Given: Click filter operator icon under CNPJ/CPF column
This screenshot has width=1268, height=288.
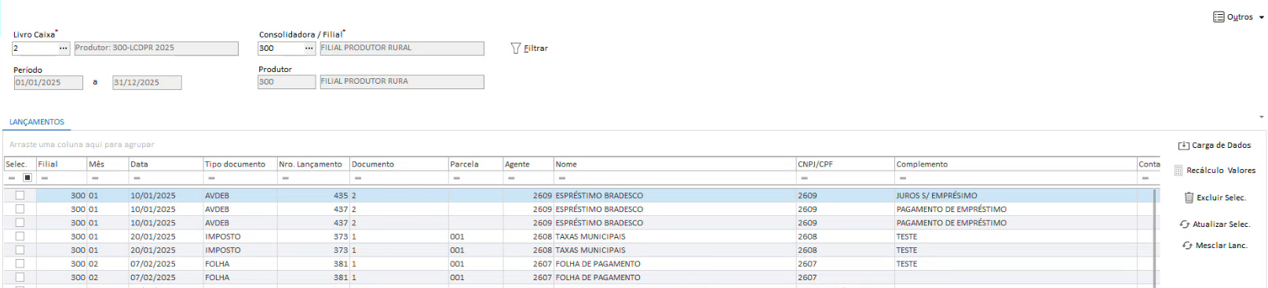Looking at the screenshot, I should click(804, 178).
